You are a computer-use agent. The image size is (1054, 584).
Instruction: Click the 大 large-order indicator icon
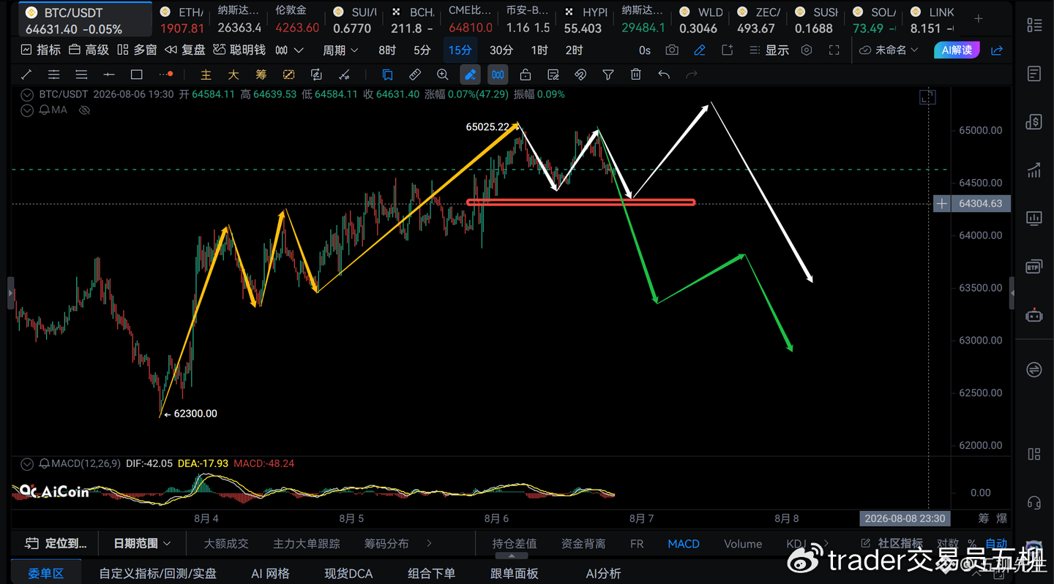pos(233,75)
